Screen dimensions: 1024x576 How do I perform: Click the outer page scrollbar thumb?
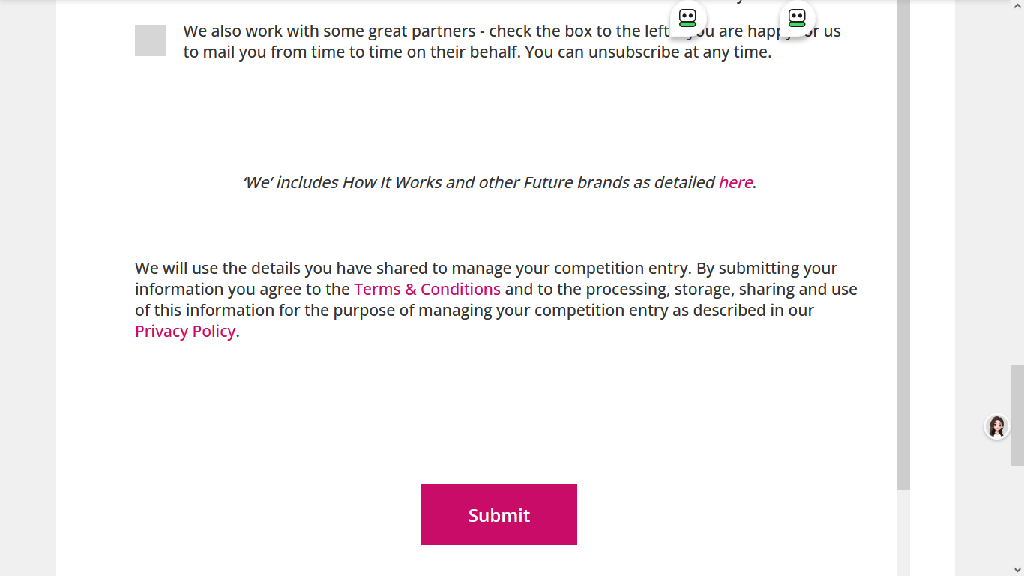(x=1017, y=415)
